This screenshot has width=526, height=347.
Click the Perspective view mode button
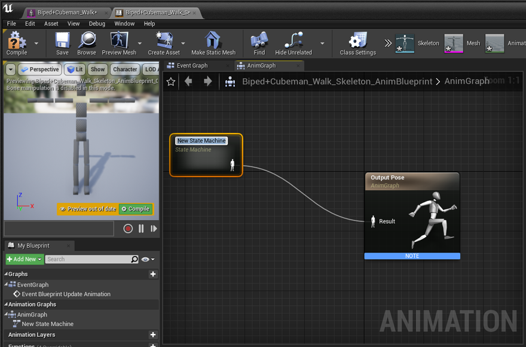point(40,69)
